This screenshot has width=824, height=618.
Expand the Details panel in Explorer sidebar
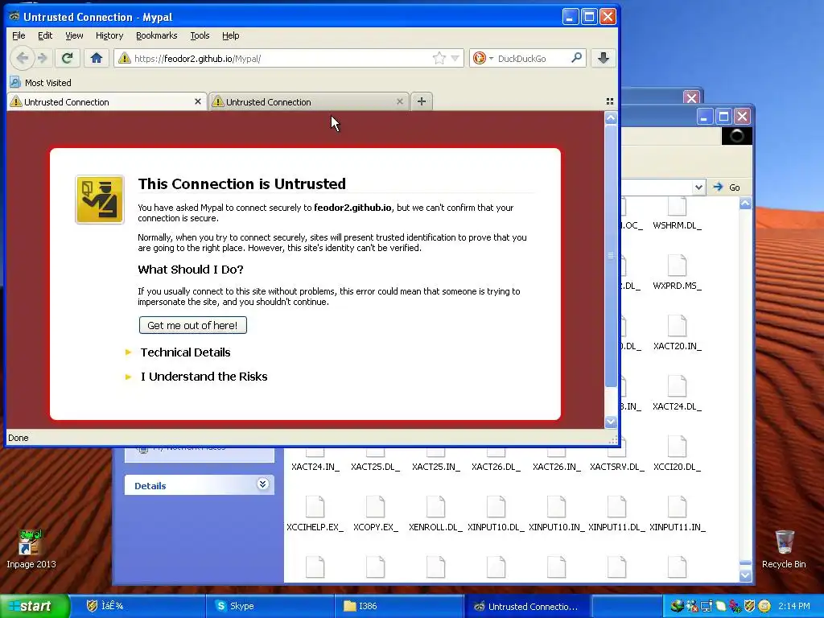[x=263, y=484]
